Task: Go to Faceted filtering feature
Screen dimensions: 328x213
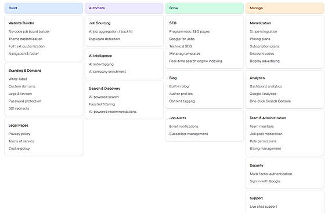Action: (102, 104)
